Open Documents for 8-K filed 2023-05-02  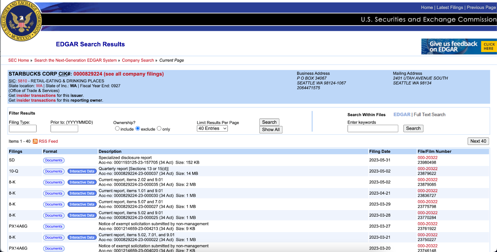[x=54, y=182]
